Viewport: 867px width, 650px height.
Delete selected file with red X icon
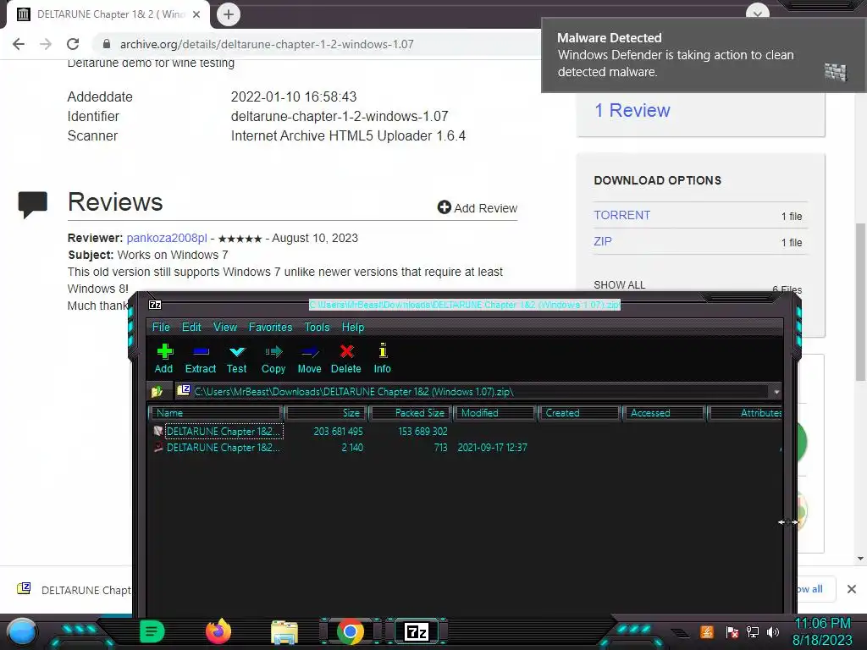click(x=346, y=358)
